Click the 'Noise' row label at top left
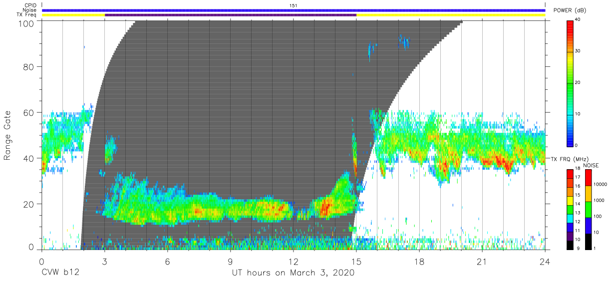The height and width of the screenshot is (283, 613). click(29, 10)
